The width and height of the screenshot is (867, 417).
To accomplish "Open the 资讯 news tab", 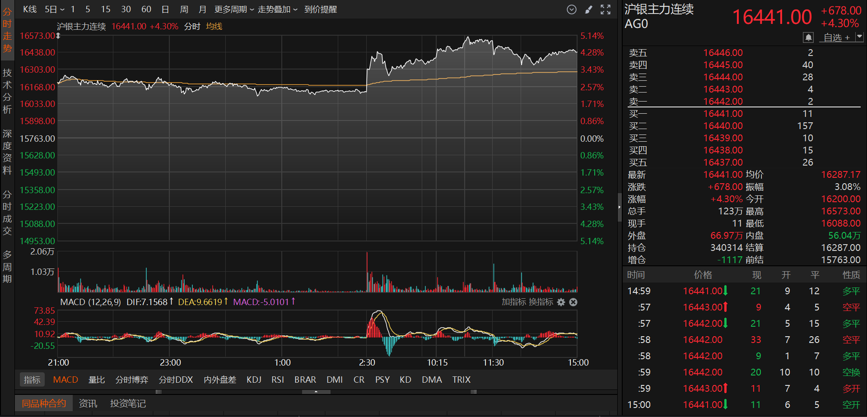I will (88, 403).
